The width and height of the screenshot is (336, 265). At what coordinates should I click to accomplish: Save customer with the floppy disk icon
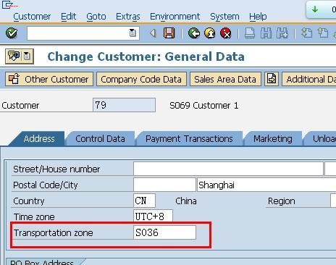[x=169, y=33]
